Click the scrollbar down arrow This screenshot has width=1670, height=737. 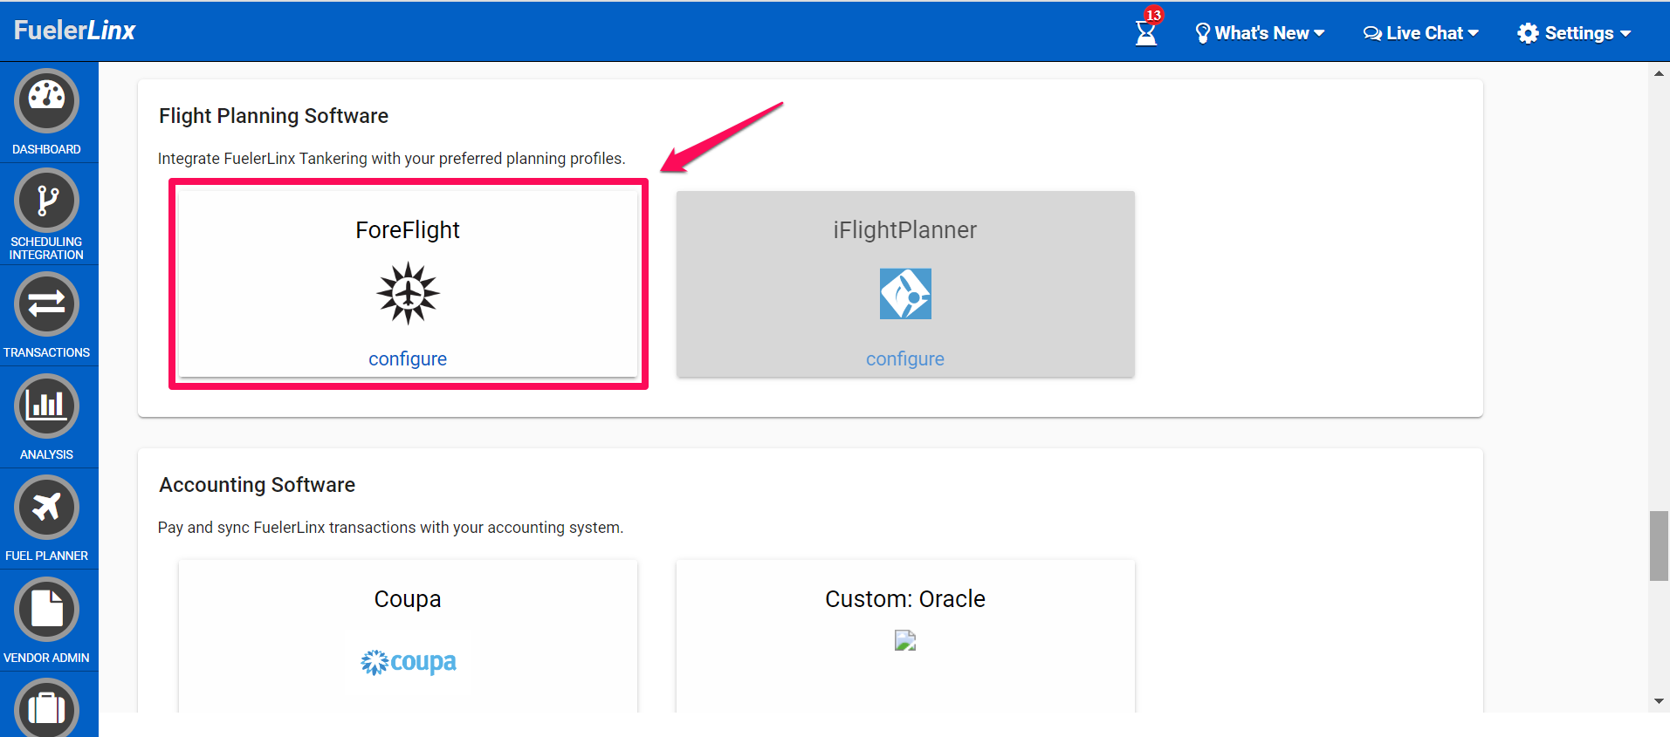pyautogui.click(x=1659, y=701)
